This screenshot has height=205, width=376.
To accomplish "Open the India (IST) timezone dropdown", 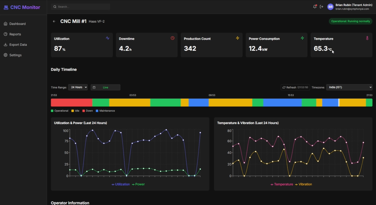I will [x=349, y=87].
